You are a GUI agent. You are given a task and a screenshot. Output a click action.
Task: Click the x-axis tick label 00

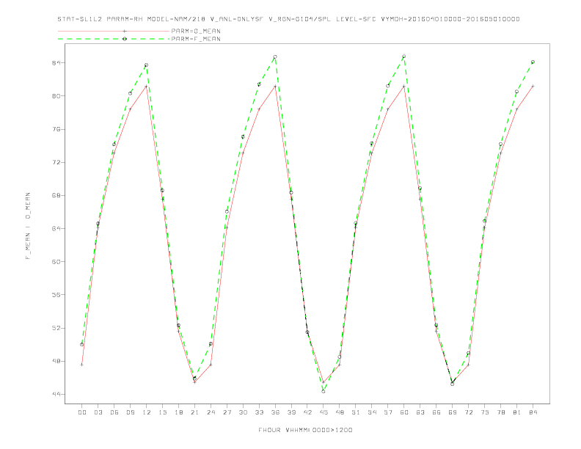pos(82,412)
